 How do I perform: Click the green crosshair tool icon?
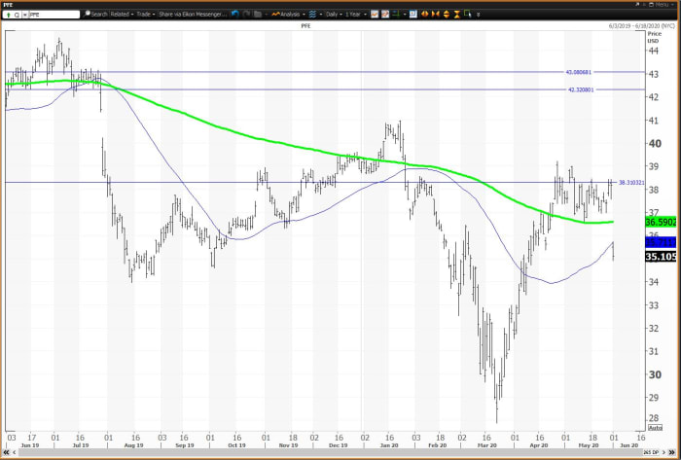(396, 15)
